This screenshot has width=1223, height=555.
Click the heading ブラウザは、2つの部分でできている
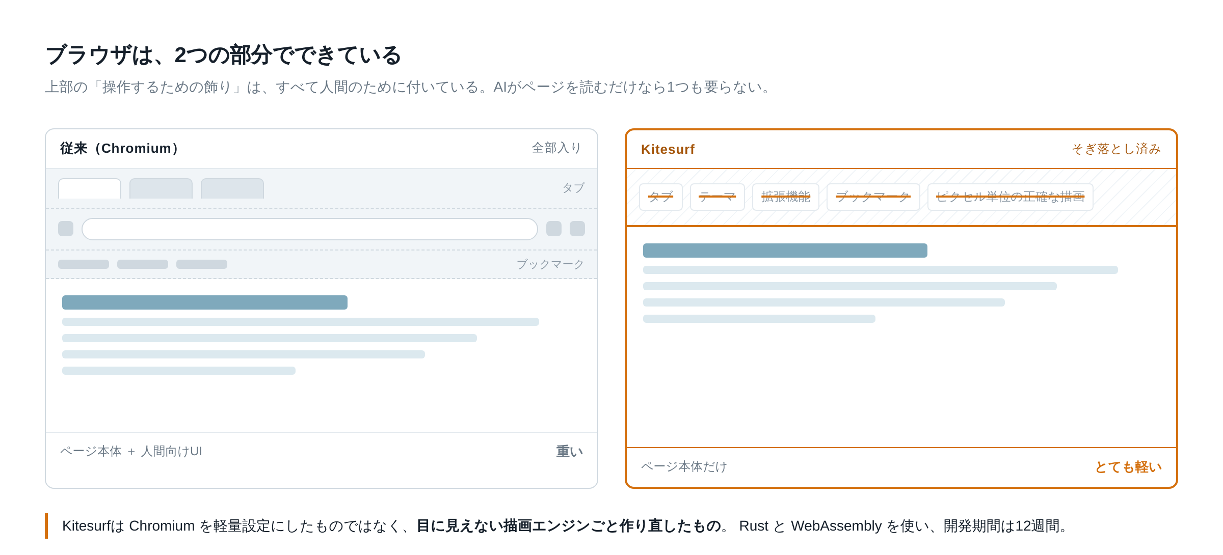point(223,55)
